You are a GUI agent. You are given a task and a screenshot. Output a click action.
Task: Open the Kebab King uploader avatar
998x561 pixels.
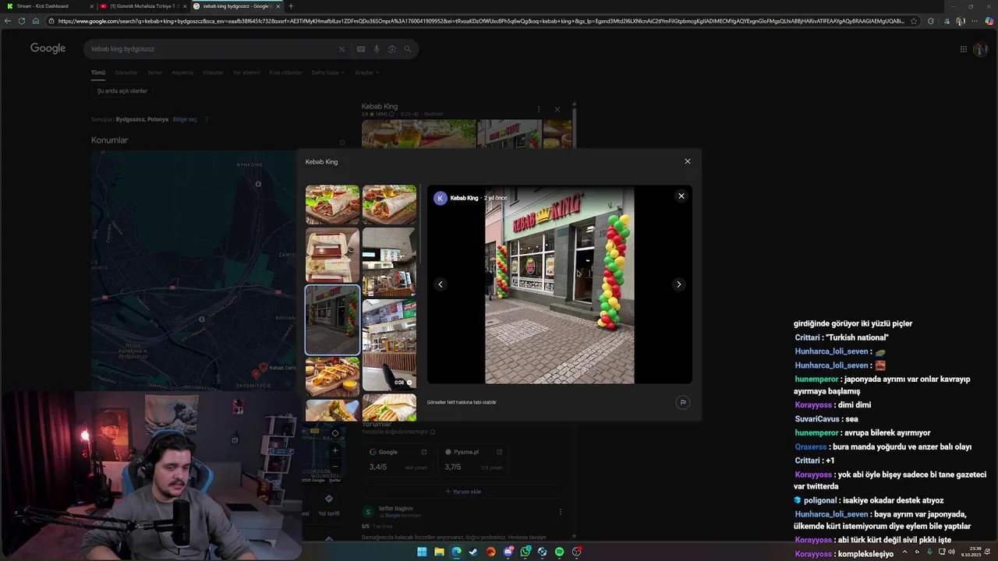coord(441,198)
